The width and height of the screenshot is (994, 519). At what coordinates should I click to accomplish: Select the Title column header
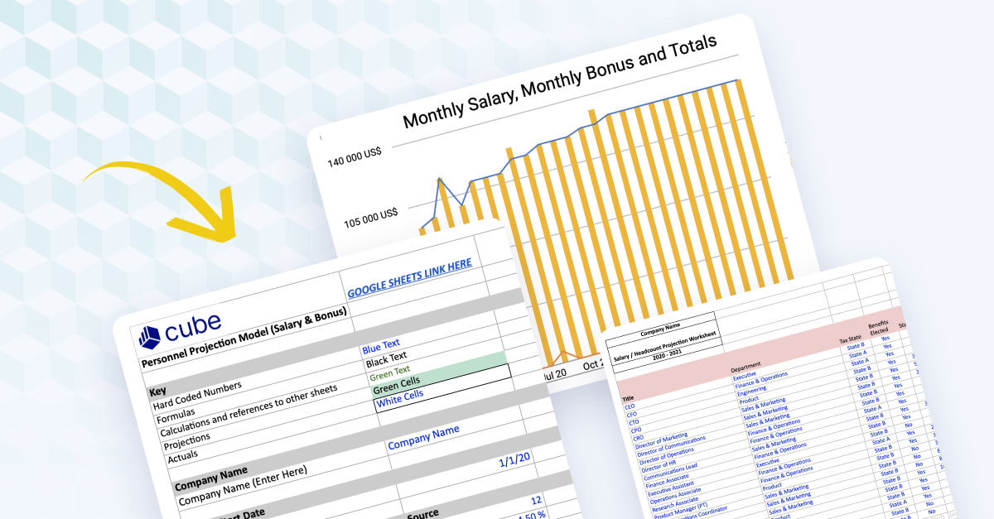pos(628,398)
